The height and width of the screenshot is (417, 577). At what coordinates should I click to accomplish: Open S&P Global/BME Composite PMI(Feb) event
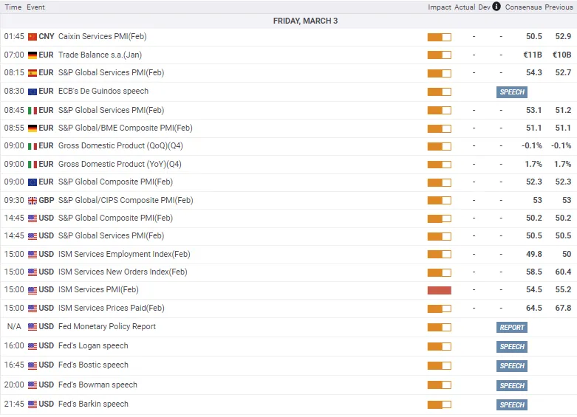(125, 128)
